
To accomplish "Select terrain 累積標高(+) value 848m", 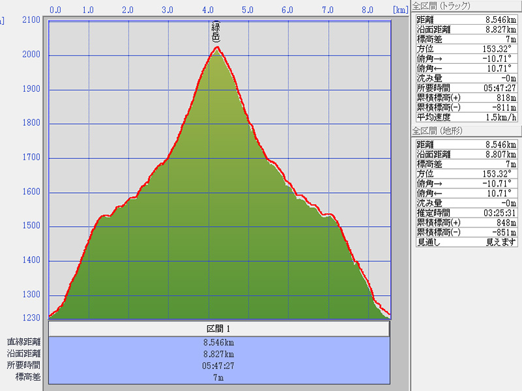I will (x=506, y=222).
